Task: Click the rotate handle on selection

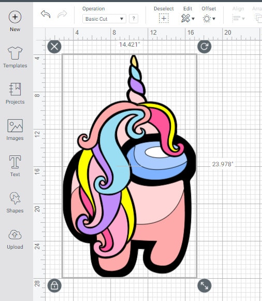Action: pos(205,47)
